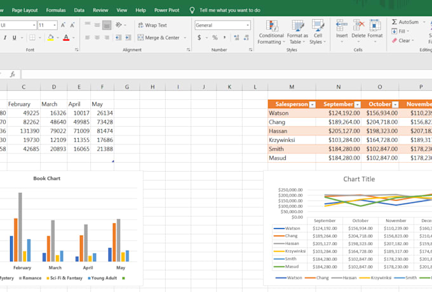Click the Decrease Font Size icon
This screenshot has width=432, height=292.
(72, 25)
